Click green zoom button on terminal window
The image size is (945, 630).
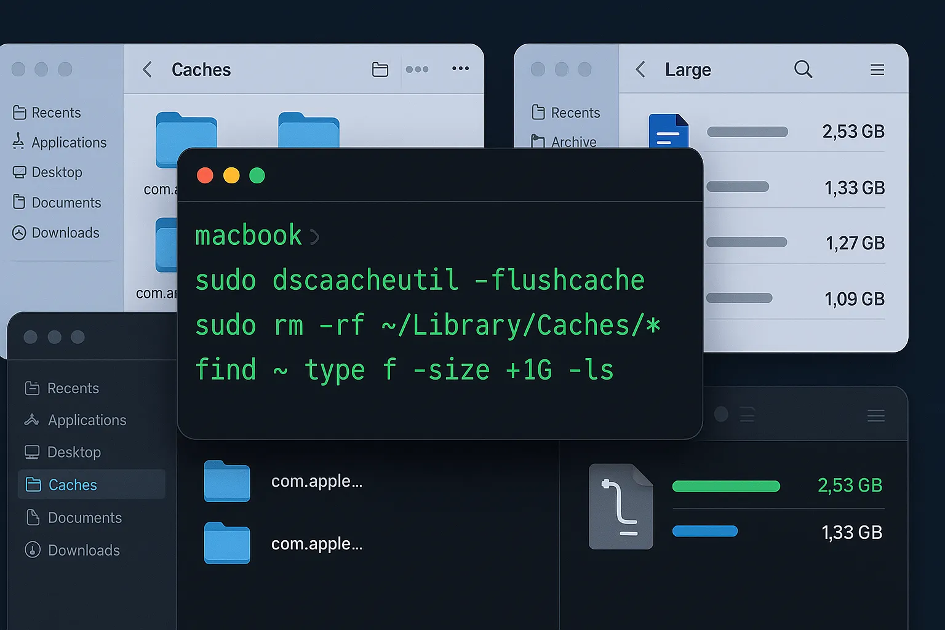tap(257, 176)
